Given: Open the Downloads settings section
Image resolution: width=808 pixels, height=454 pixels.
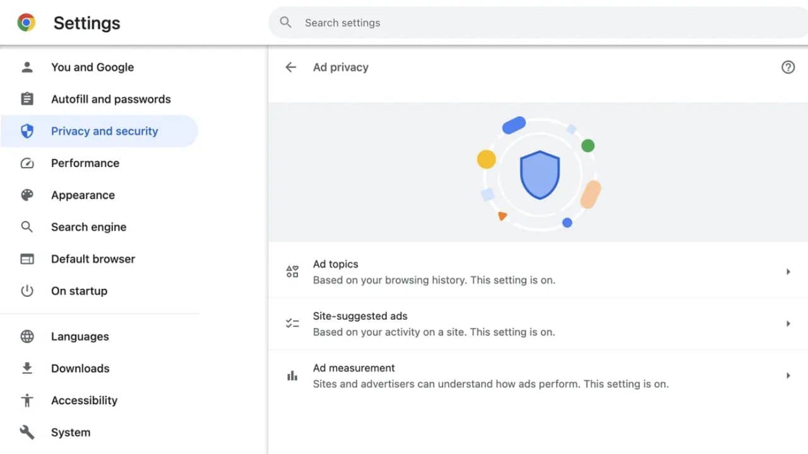Looking at the screenshot, I should click(80, 368).
